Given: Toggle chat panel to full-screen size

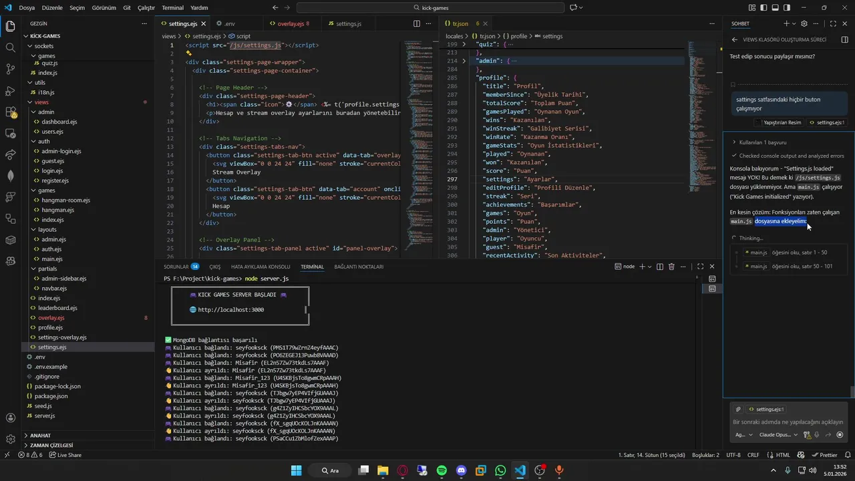Looking at the screenshot, I should coord(833,23).
